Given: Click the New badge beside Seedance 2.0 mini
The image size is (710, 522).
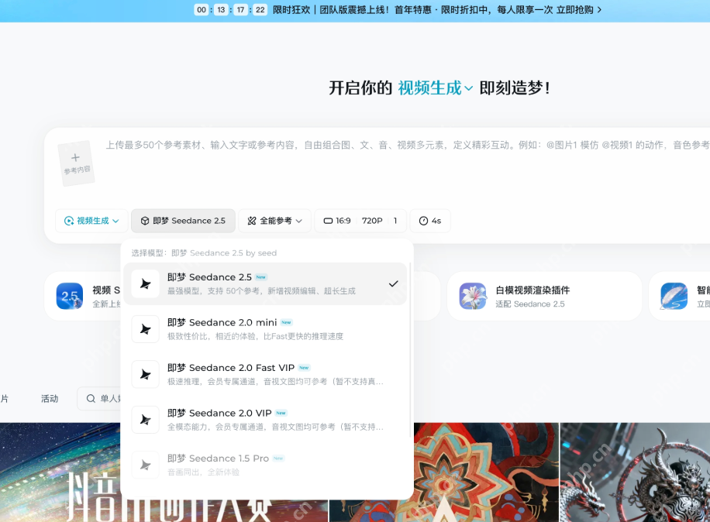Looking at the screenshot, I should point(286,322).
